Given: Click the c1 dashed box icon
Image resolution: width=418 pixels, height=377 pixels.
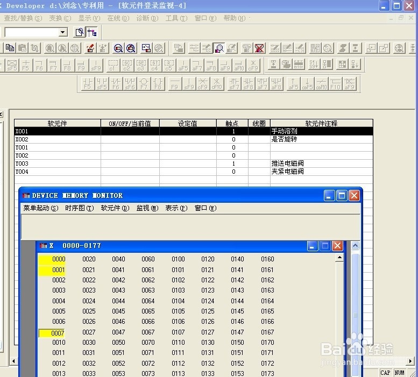Looking at the screenshot, I should tap(113, 65).
